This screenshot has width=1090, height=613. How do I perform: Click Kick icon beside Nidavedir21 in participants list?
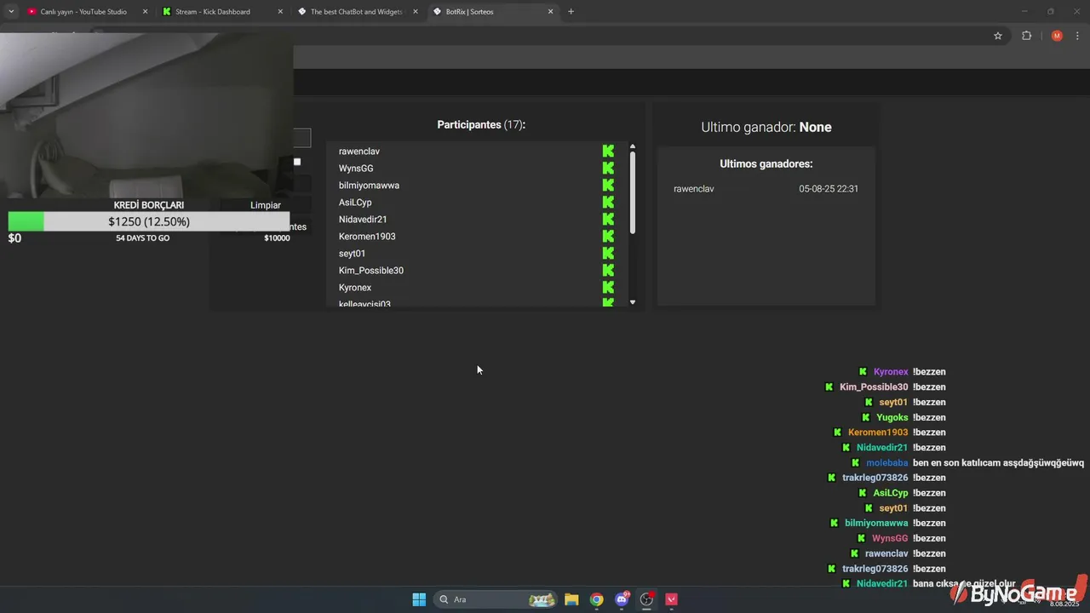(x=608, y=219)
